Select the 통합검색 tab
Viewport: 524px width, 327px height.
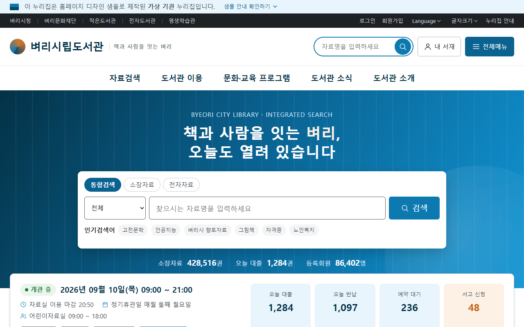103,185
